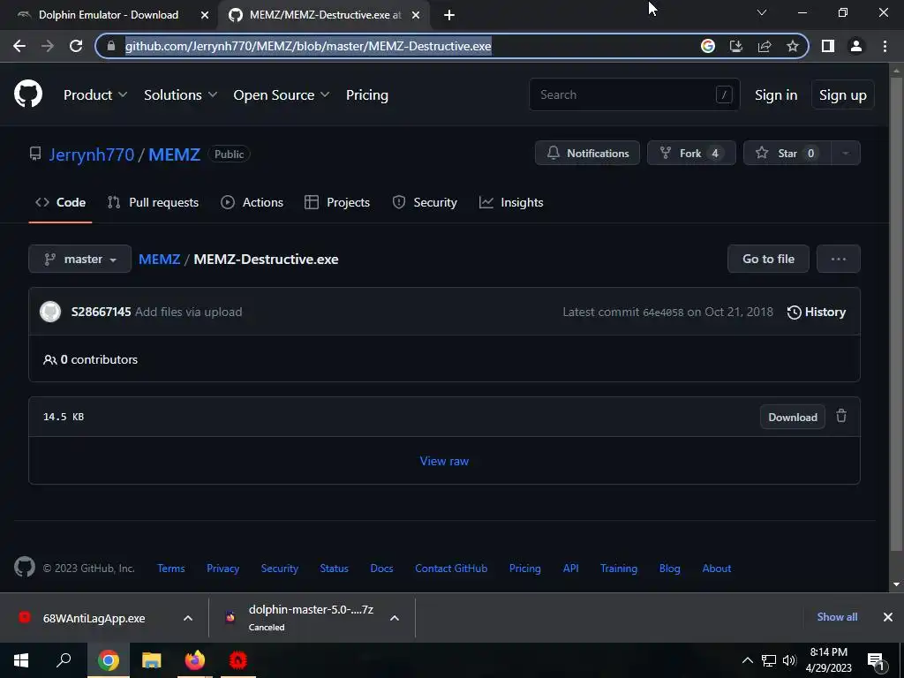Click the browser address bar URL

[308, 46]
